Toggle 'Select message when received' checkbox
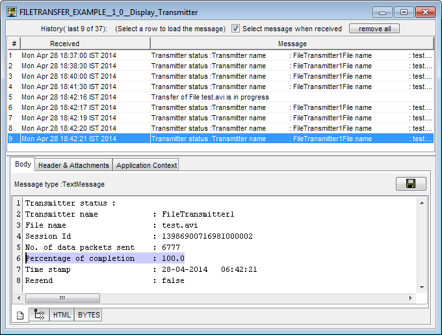This screenshot has height=335, width=442. pos(236,29)
